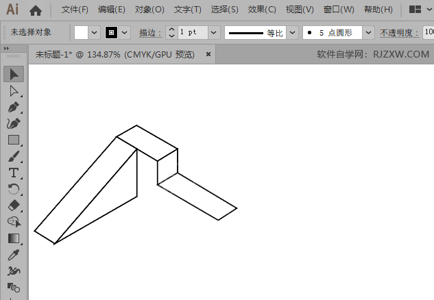Viewport: 434px width, 300px height.
Task: Click the Ai application logo
Action: click(12, 10)
